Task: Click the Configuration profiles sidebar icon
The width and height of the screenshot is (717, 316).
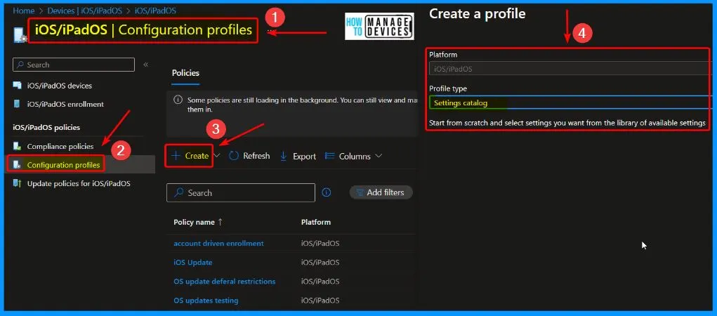Action: (18, 164)
